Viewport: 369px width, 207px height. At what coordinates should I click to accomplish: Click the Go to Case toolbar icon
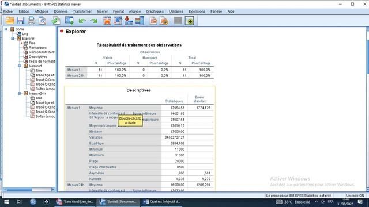pos(118,21)
